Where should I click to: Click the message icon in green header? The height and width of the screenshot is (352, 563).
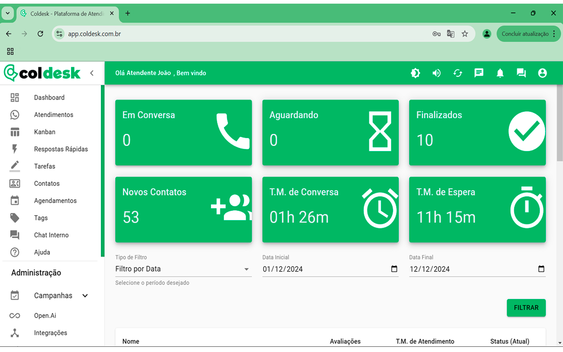479,73
